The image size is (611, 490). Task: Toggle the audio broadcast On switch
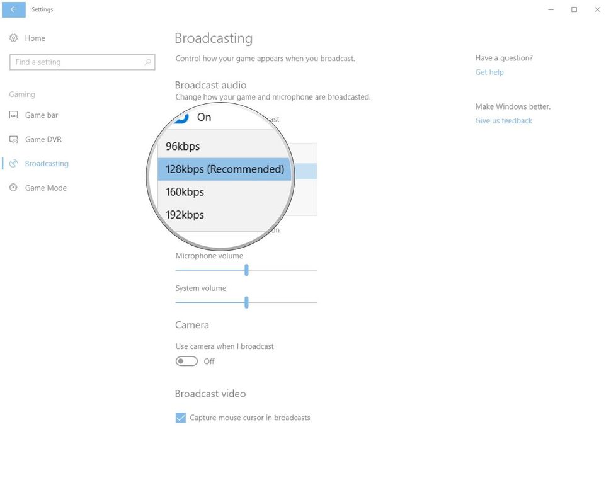click(181, 117)
